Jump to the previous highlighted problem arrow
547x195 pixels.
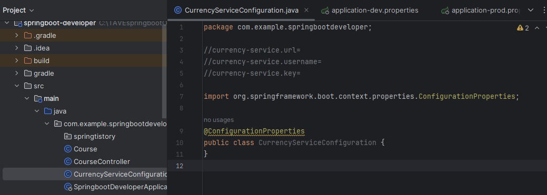(537, 28)
